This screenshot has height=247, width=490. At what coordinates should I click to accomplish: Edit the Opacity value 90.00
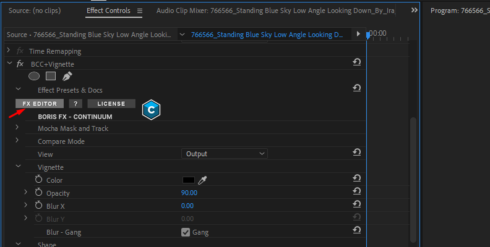189,193
